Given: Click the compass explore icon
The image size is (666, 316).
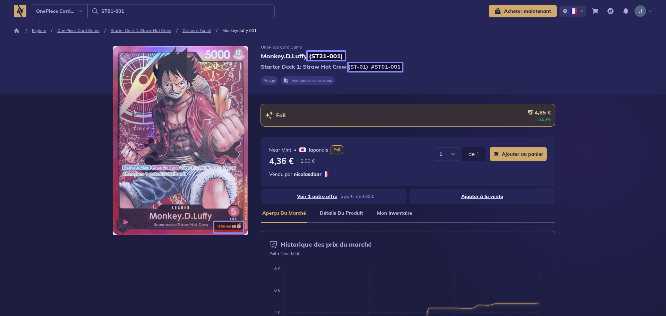Looking at the screenshot, I should pos(610,11).
